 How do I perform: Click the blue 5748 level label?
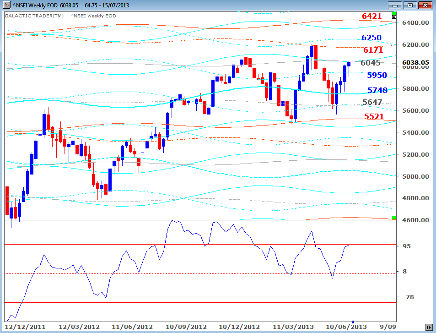(x=377, y=90)
